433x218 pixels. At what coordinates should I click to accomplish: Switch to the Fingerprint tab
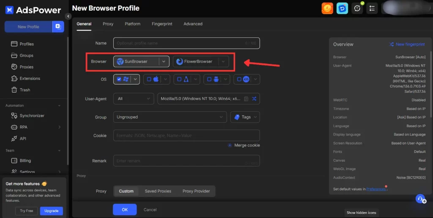(x=162, y=24)
